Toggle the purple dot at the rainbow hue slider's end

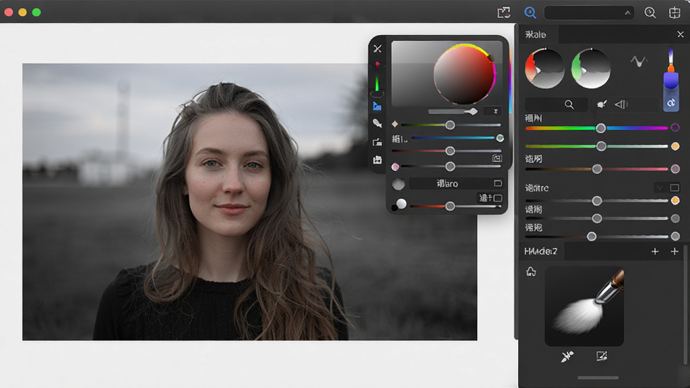675,127
